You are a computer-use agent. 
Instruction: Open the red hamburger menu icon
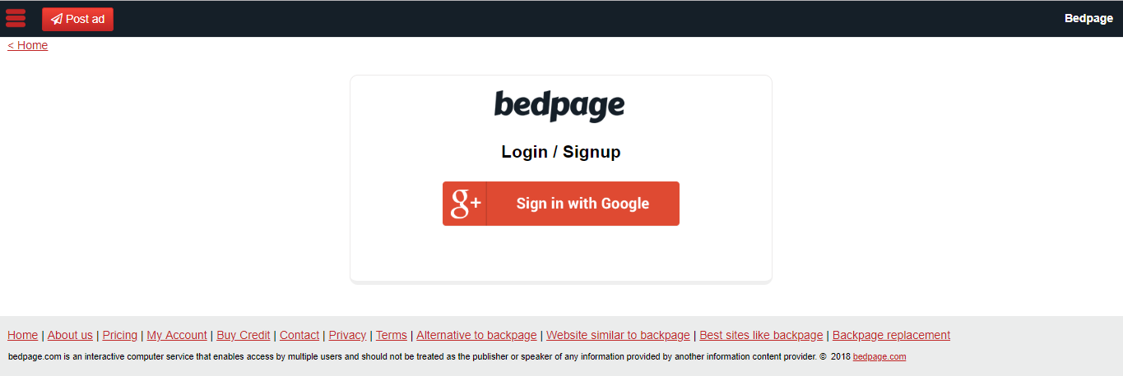[x=16, y=18]
